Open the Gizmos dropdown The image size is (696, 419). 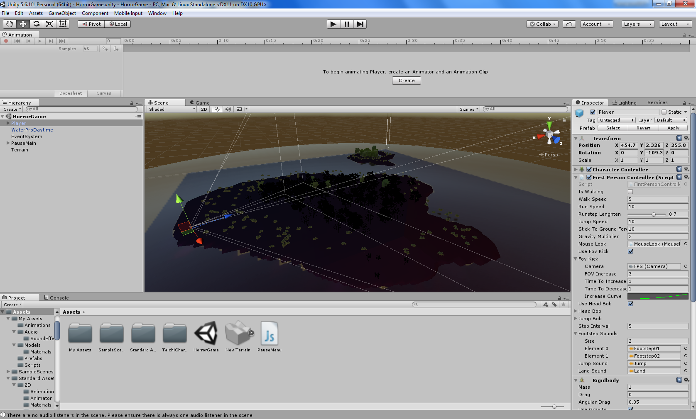[469, 110]
